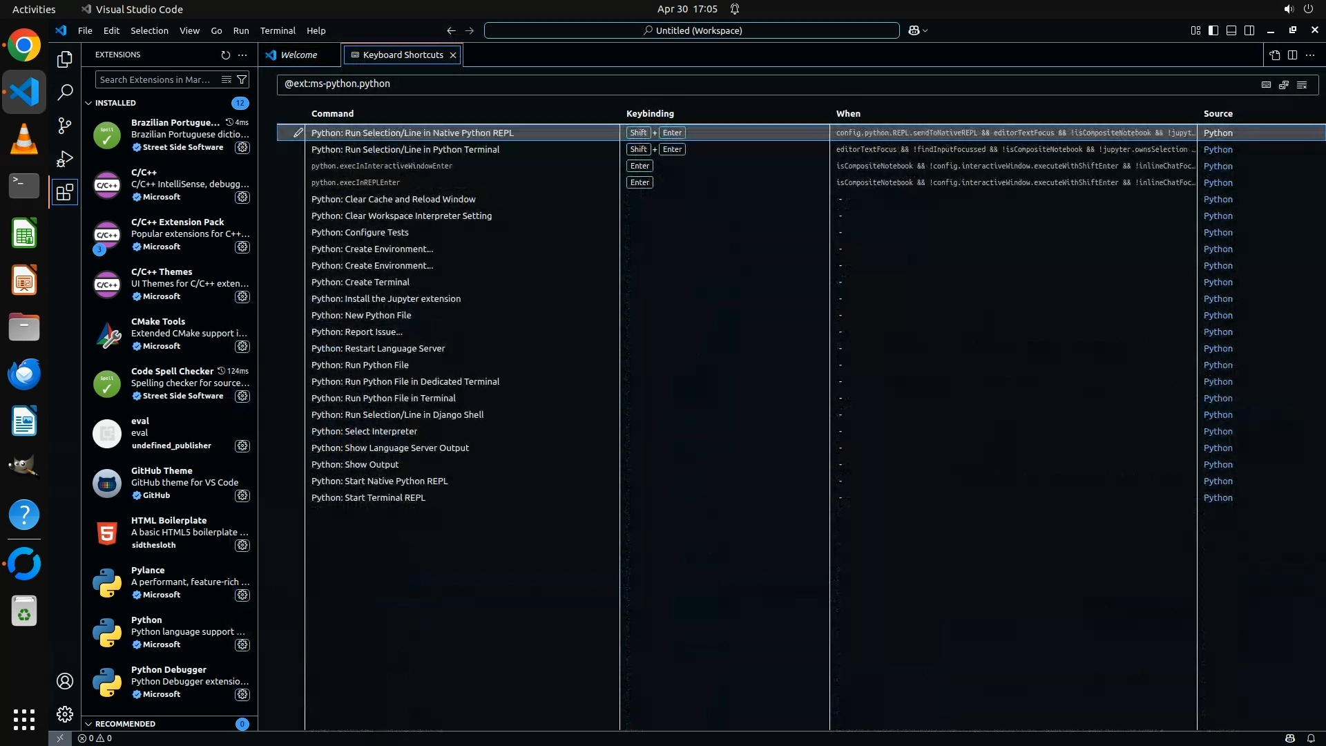
Task: Click the Record Keys keyboard icon
Action: (x=1266, y=84)
